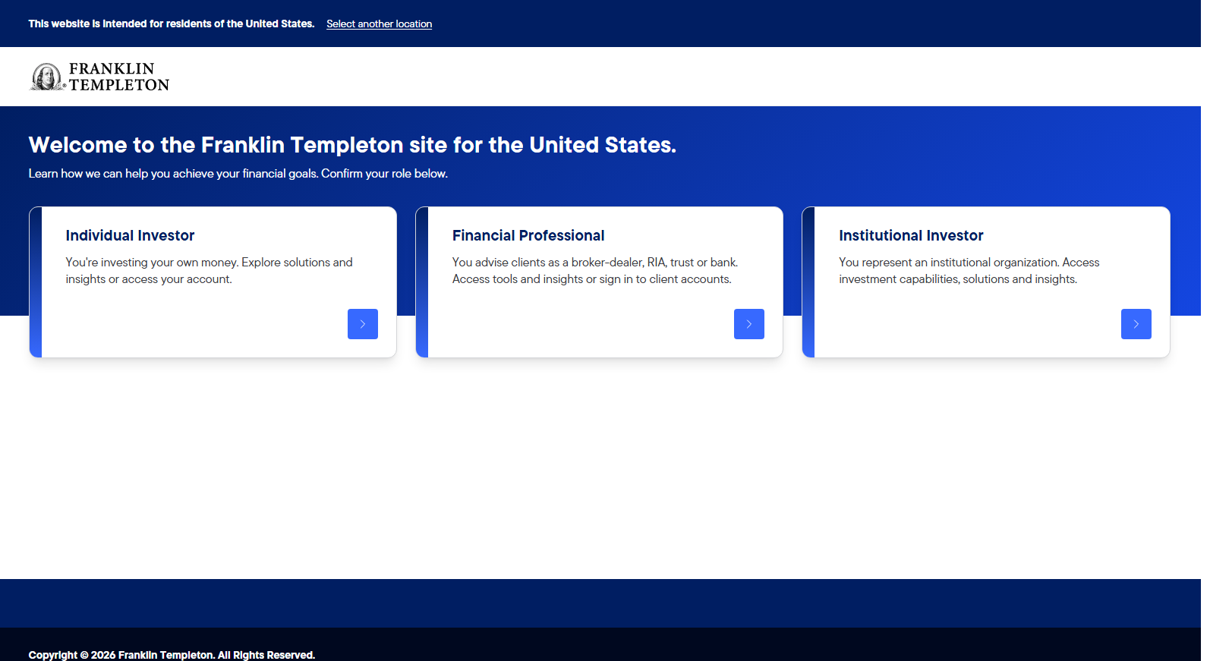1210x661 pixels.
Task: Click the FRANKLIN TEMPLETON wordmark text
Action: tap(119, 77)
